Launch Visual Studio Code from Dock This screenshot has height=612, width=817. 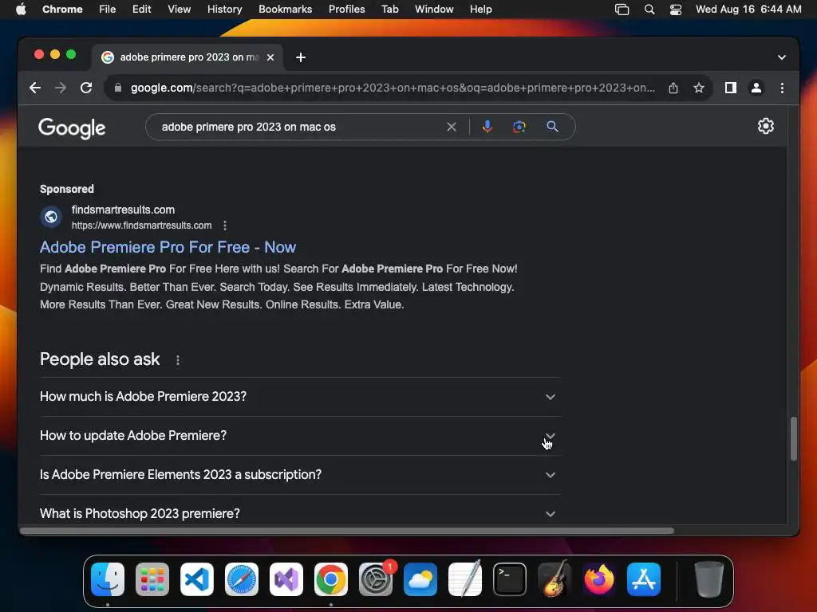pyautogui.click(x=197, y=579)
